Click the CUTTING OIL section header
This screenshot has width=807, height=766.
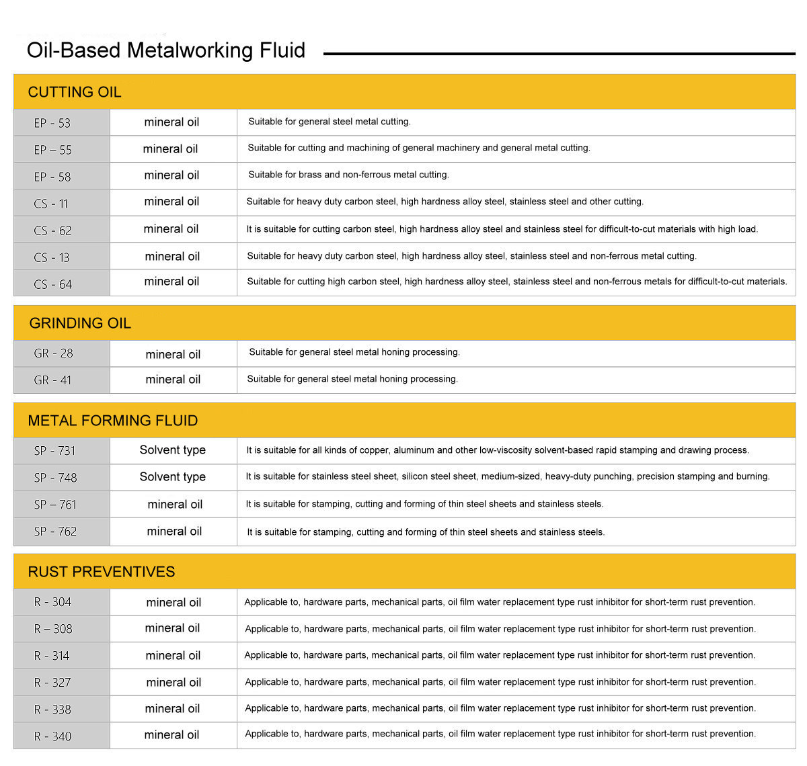(75, 92)
